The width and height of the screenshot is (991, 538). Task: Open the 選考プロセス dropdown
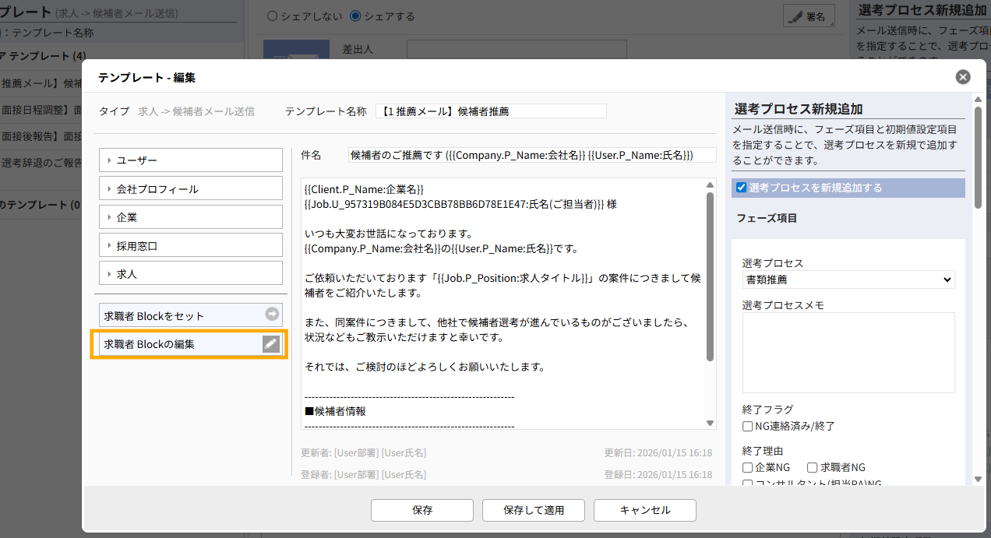point(848,280)
